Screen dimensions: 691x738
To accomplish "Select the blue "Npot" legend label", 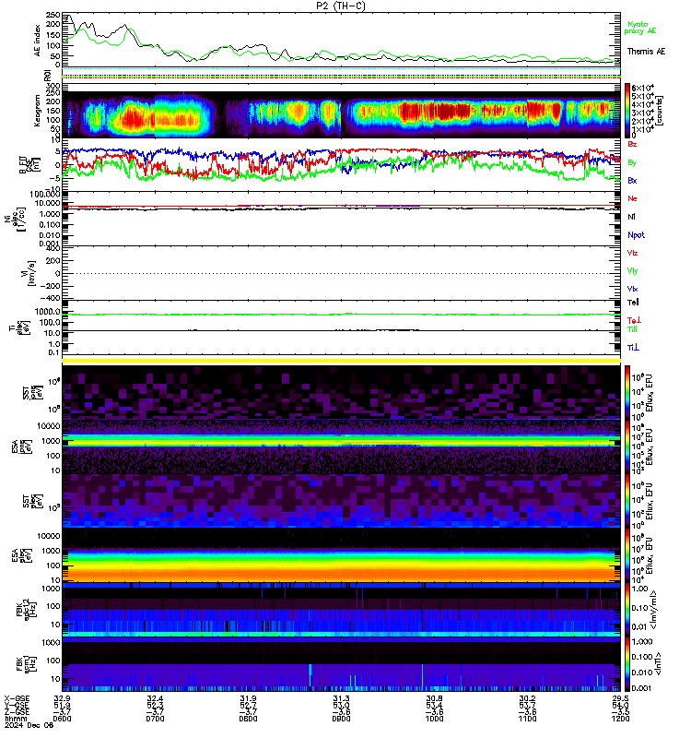I will coord(636,235).
